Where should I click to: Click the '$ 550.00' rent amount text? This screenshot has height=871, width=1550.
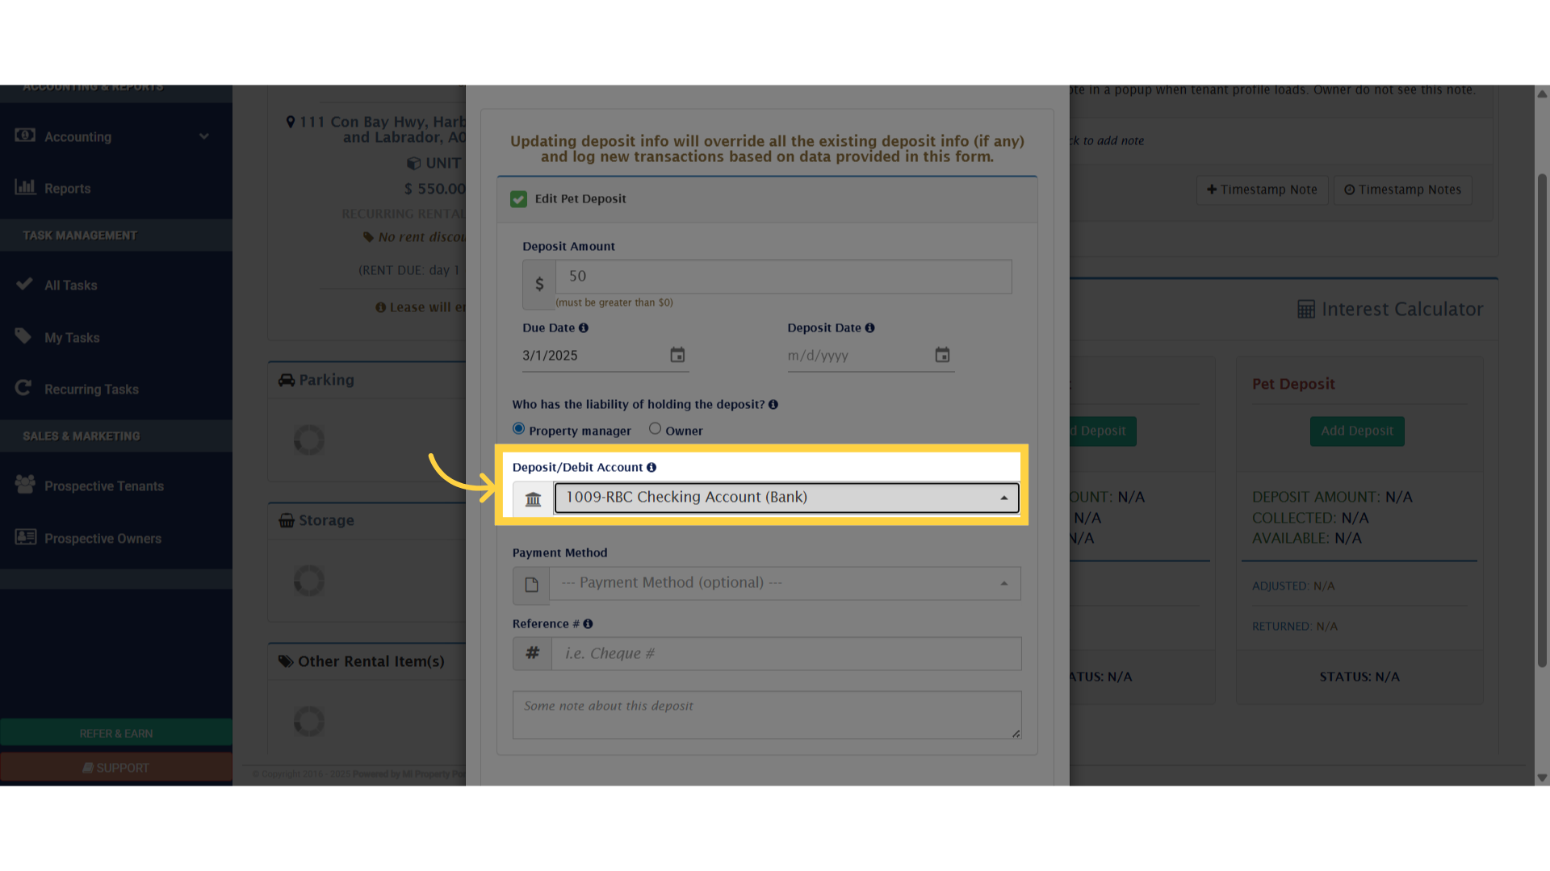[x=434, y=189]
